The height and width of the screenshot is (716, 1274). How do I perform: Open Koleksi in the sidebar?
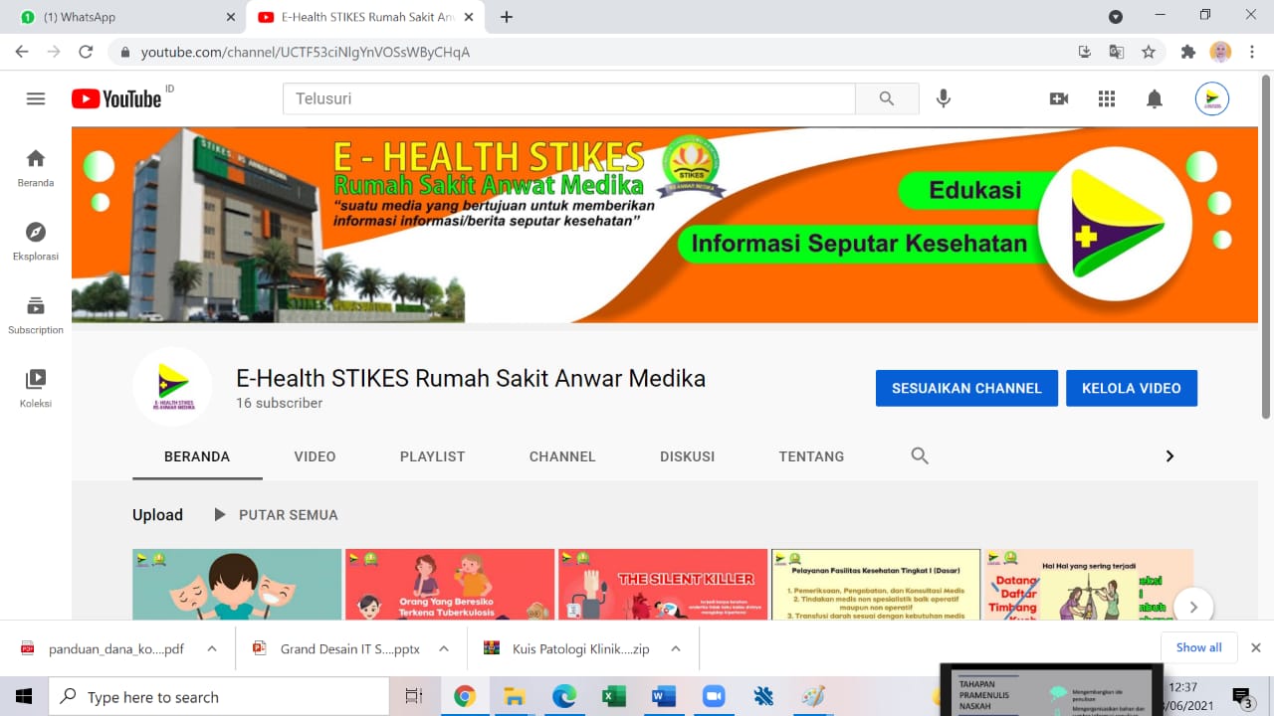36,389
